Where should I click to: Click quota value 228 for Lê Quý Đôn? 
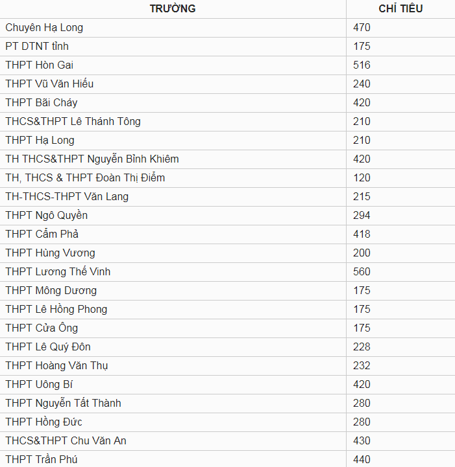click(x=362, y=347)
